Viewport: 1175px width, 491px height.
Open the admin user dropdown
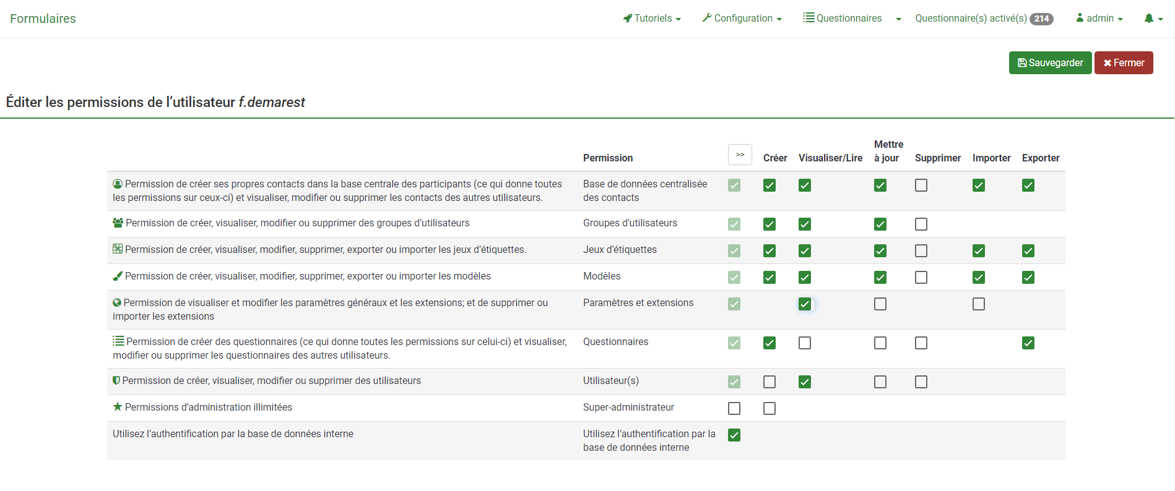[1099, 19]
